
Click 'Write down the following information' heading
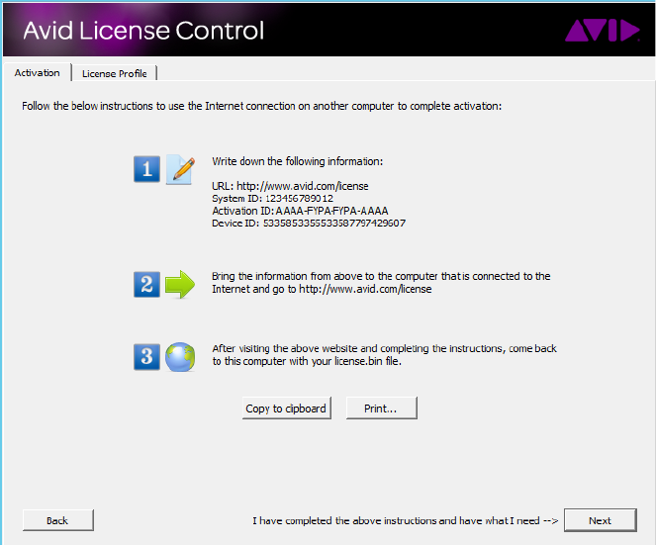297,161
